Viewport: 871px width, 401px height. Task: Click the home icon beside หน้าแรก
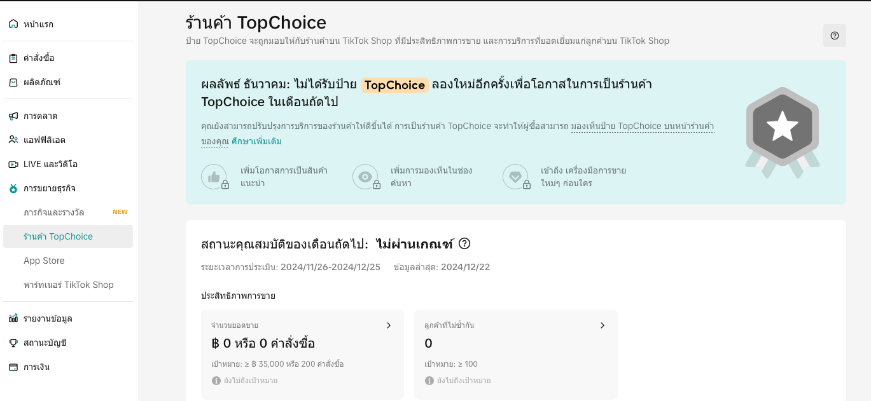click(13, 24)
